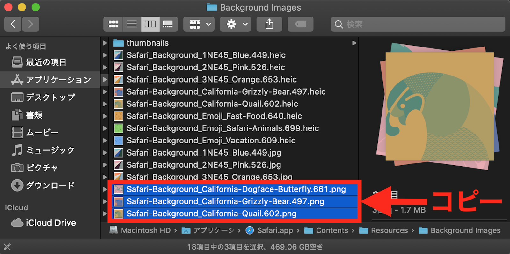Click the California-Quail.602.png file icon

pyautogui.click(x=119, y=214)
